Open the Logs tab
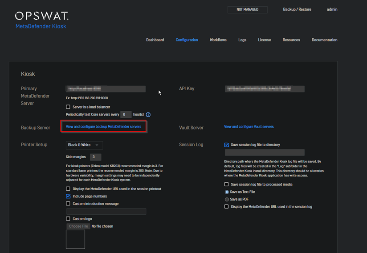The image size is (367, 253). (242, 40)
